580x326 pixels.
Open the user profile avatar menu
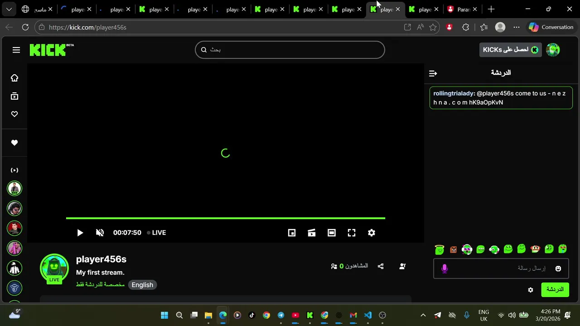tap(553, 50)
